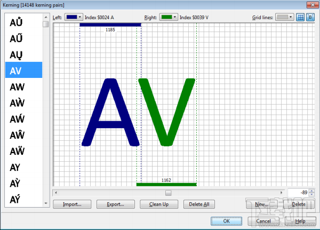Viewport: 320px width, 230px height.
Task: Click the pair list scrollbar thumb
Action: 46,24
